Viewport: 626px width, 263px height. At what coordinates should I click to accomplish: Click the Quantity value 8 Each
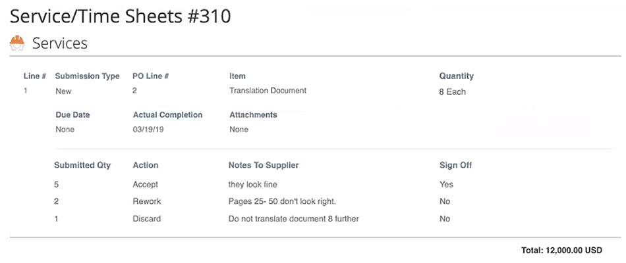(x=452, y=91)
